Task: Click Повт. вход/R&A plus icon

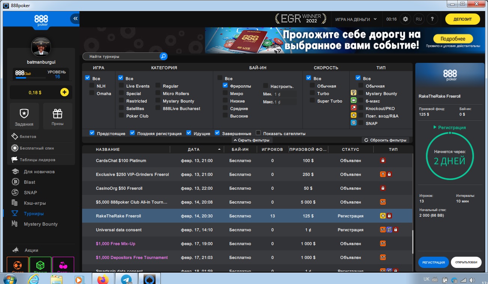Action: (353, 115)
